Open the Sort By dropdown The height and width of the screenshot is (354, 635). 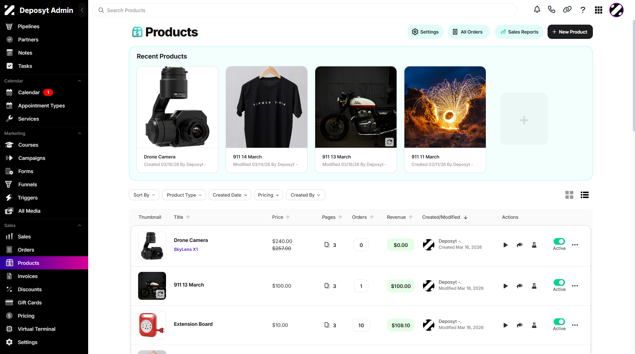(144, 195)
